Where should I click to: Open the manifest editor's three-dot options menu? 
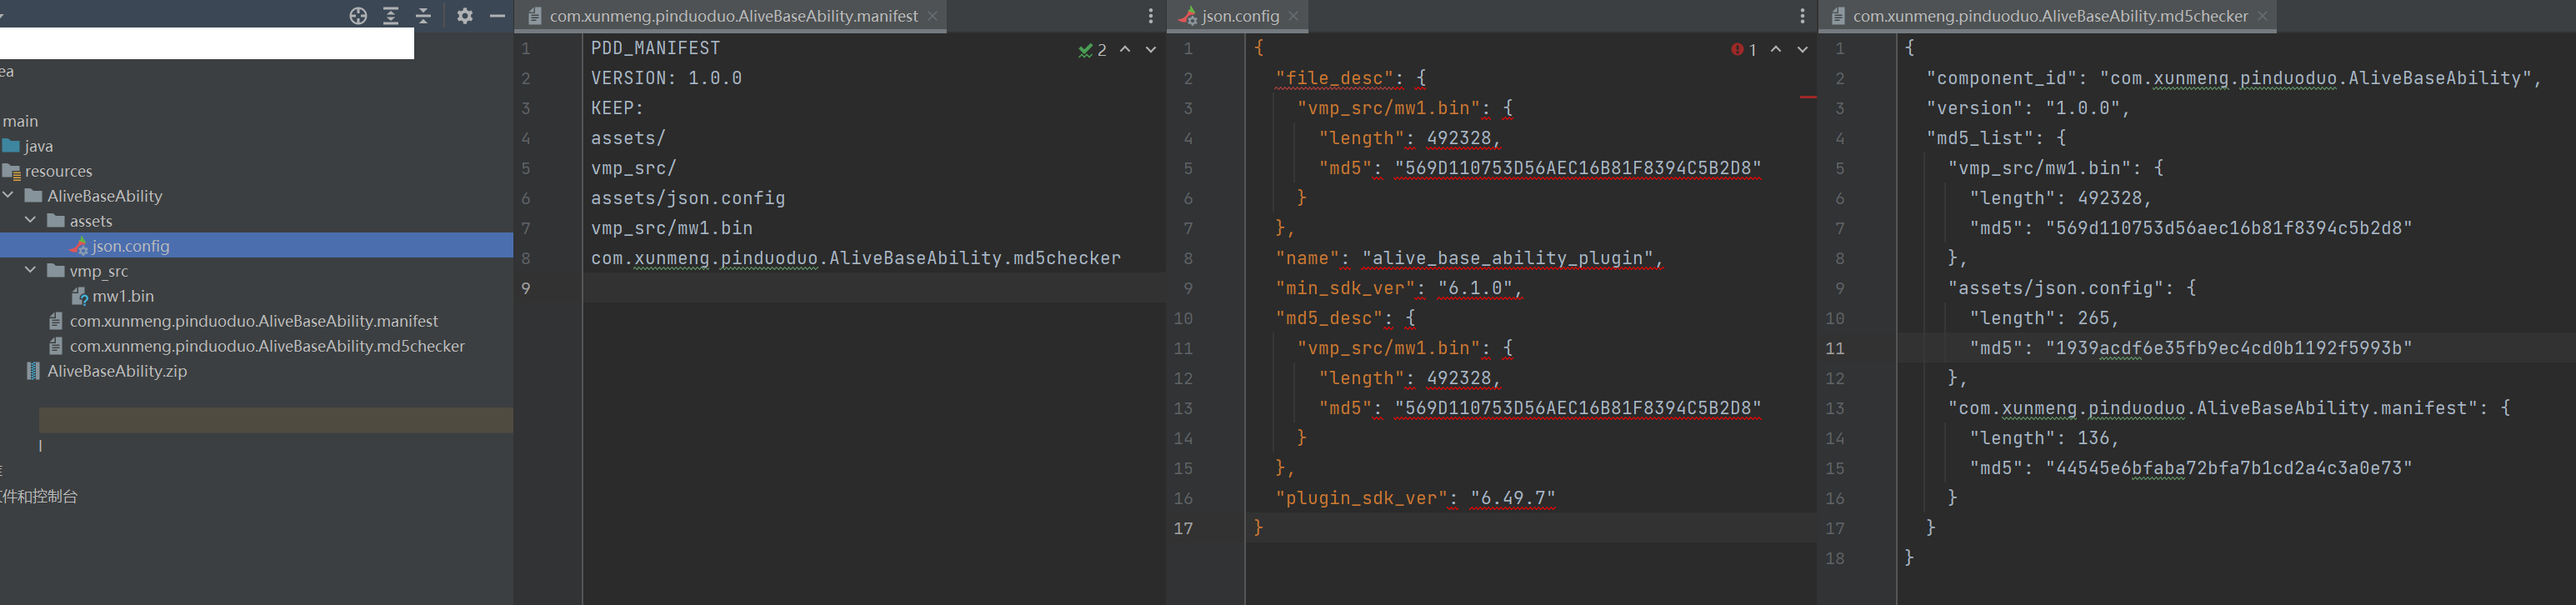[x=1150, y=16]
